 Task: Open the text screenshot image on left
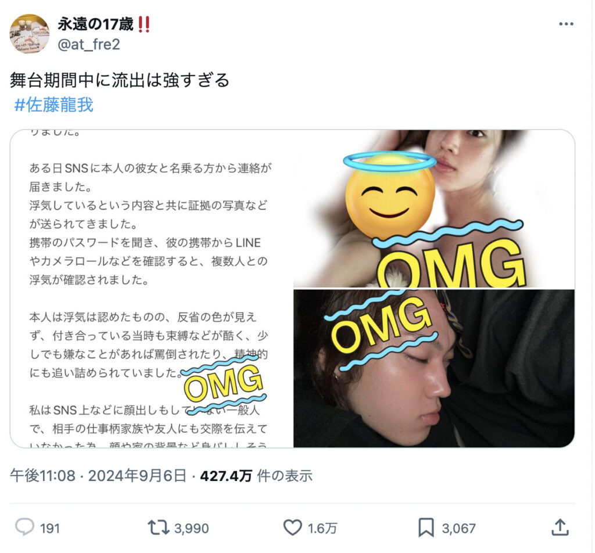click(152, 289)
